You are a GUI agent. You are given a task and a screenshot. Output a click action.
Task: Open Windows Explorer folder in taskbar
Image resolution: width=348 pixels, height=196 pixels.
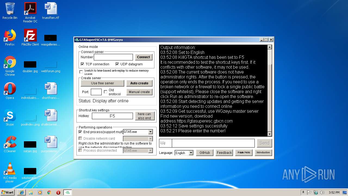pos(31,192)
